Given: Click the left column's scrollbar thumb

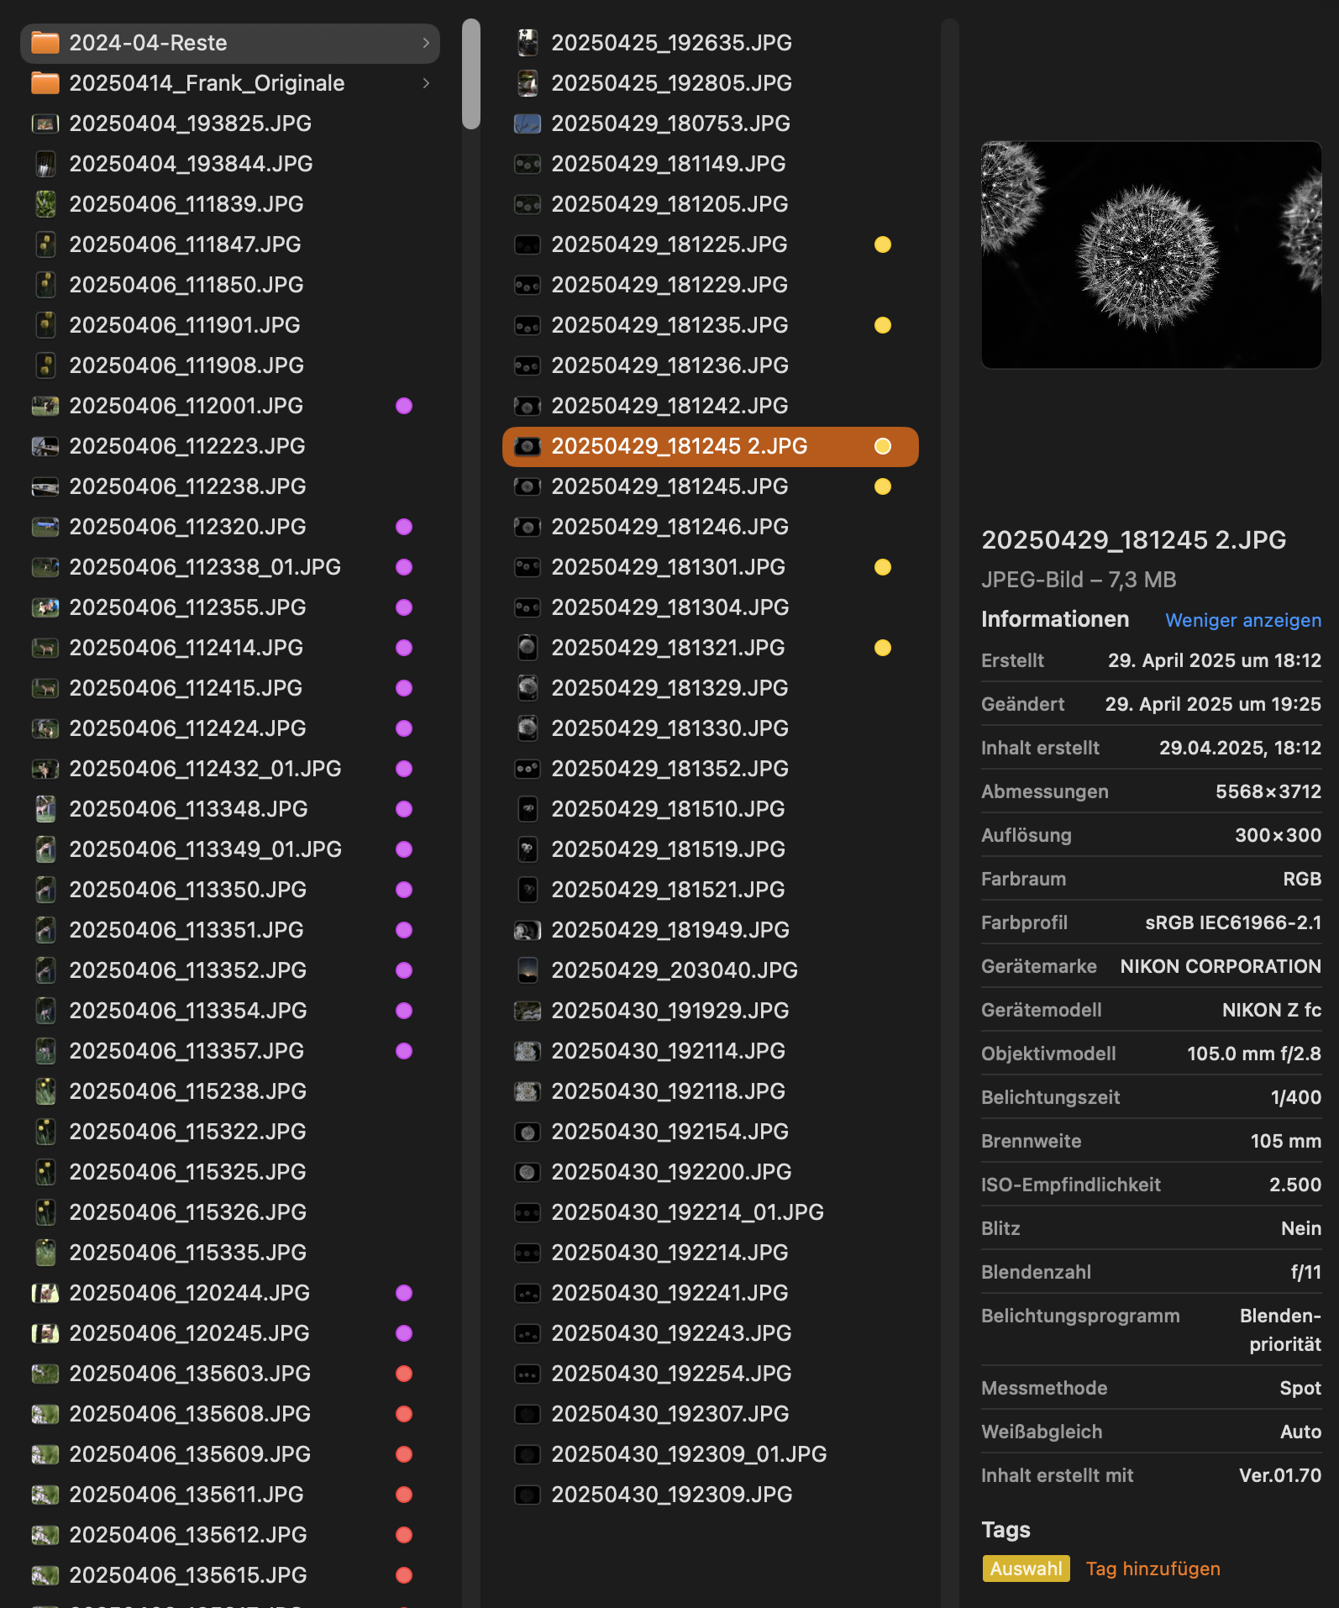Looking at the screenshot, I should coord(471,74).
